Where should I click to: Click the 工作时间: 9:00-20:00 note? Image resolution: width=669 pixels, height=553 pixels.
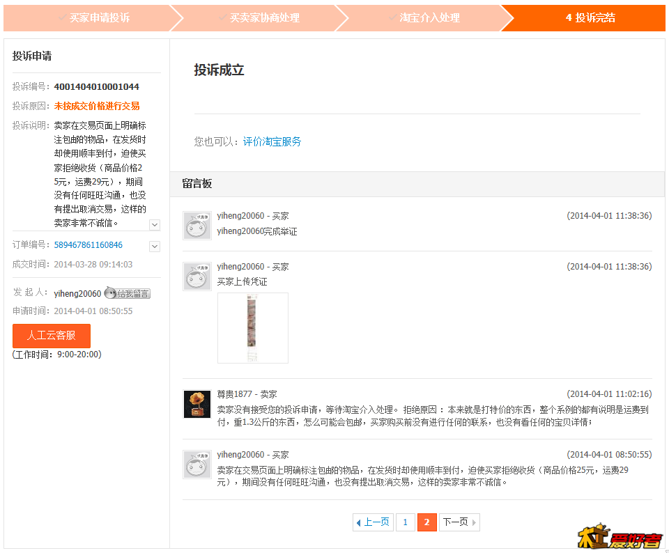pyautogui.click(x=57, y=355)
